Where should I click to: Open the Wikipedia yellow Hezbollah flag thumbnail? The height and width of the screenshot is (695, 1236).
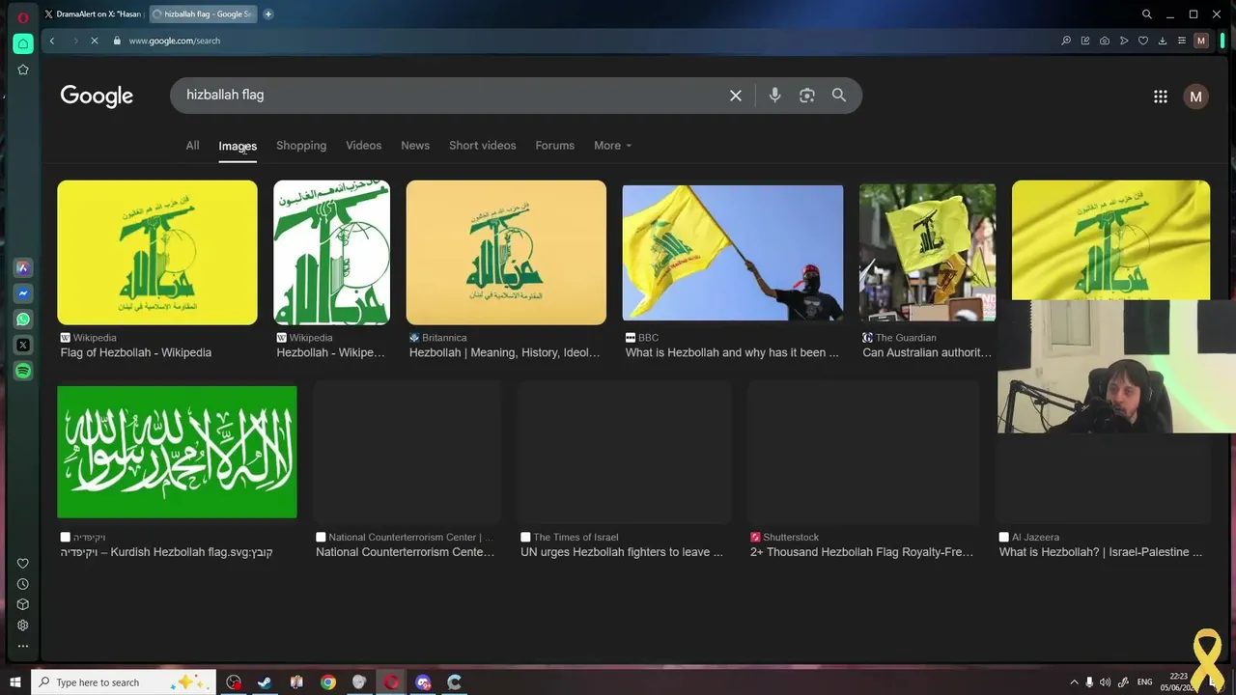157,253
